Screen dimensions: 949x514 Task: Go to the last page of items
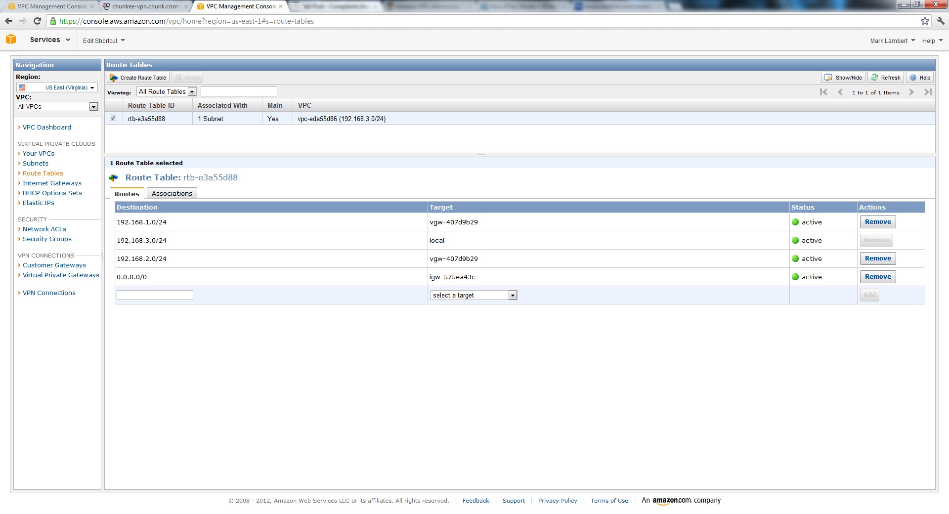point(928,92)
